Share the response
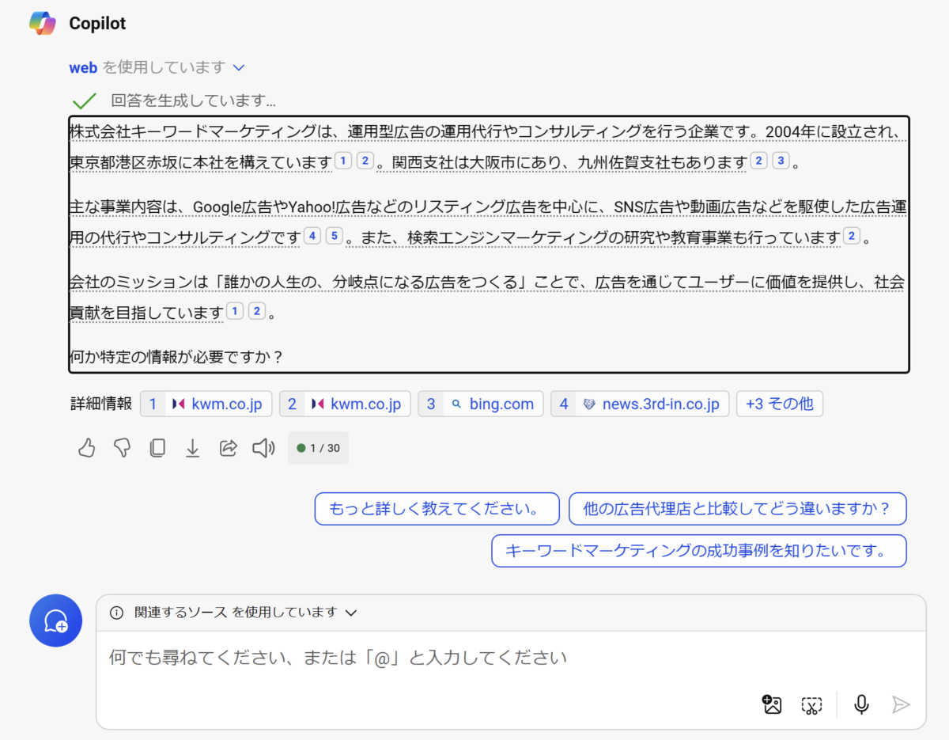949x740 pixels. tap(228, 449)
